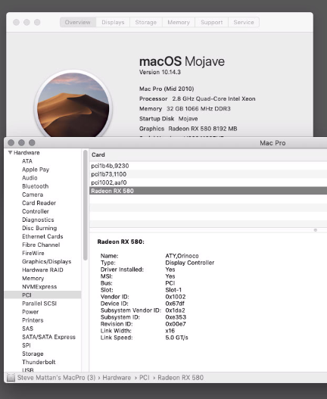Open NVMExpress in the sidebar
Viewport: 327px width, 399px height.
tap(39, 287)
